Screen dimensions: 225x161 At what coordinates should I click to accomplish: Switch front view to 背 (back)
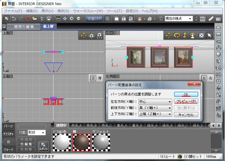tap(100, 78)
